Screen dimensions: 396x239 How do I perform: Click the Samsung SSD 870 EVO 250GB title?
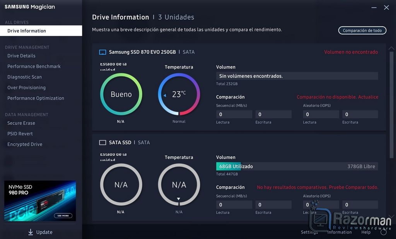pyautogui.click(x=142, y=52)
